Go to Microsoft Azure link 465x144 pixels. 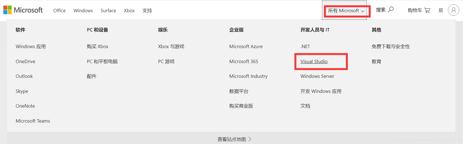246,46
